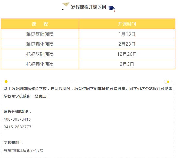
Task: Click the label 学校地址
Action: 13,142
